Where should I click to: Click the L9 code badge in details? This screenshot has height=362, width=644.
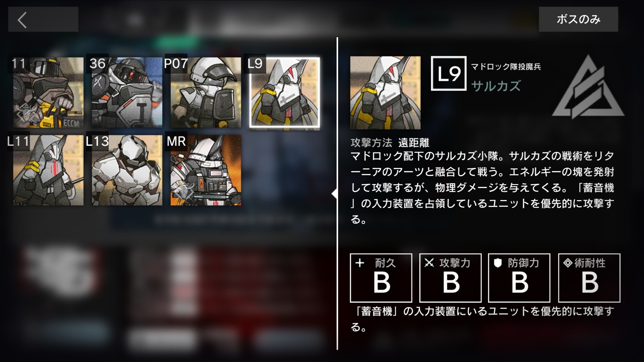click(448, 73)
